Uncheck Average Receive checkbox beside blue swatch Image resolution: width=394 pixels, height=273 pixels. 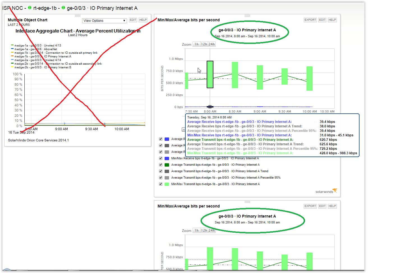coord(161,139)
